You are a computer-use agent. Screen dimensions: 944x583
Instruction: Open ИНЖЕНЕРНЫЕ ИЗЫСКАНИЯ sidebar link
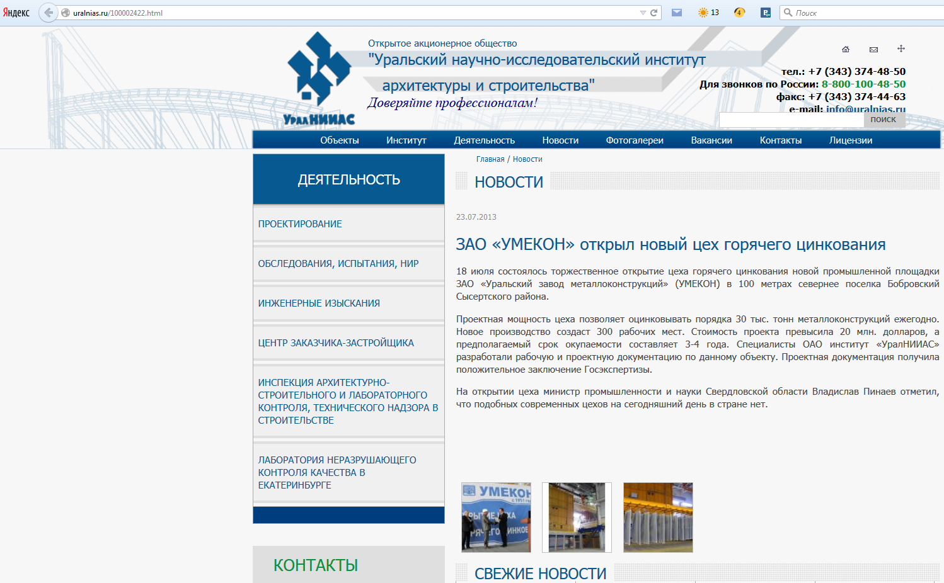(x=319, y=303)
